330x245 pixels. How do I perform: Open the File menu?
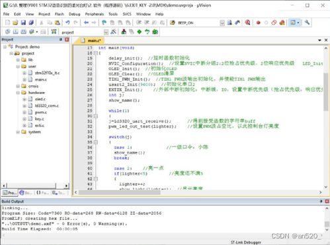[x=6, y=14]
